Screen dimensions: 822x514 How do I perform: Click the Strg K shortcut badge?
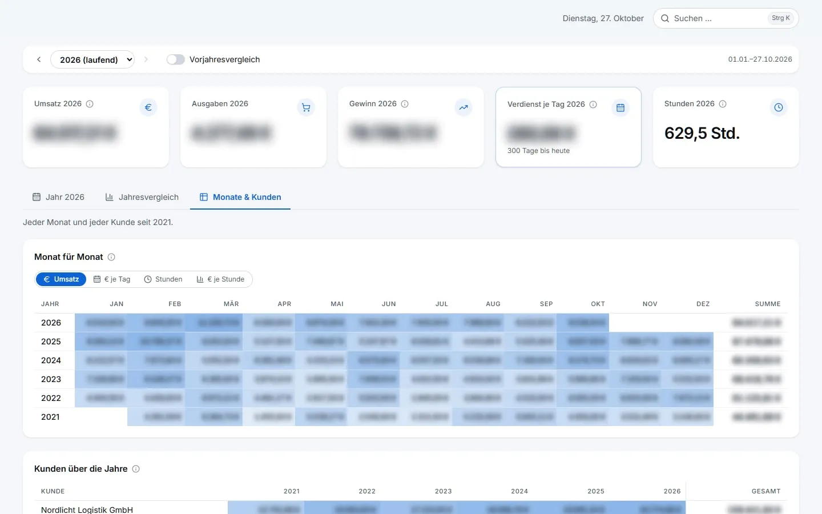[781, 18]
